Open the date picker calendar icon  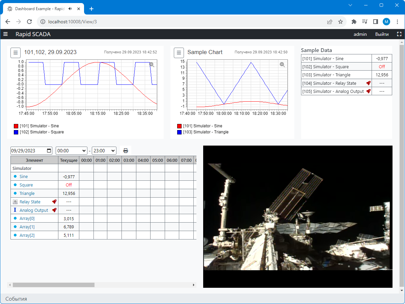(49, 151)
